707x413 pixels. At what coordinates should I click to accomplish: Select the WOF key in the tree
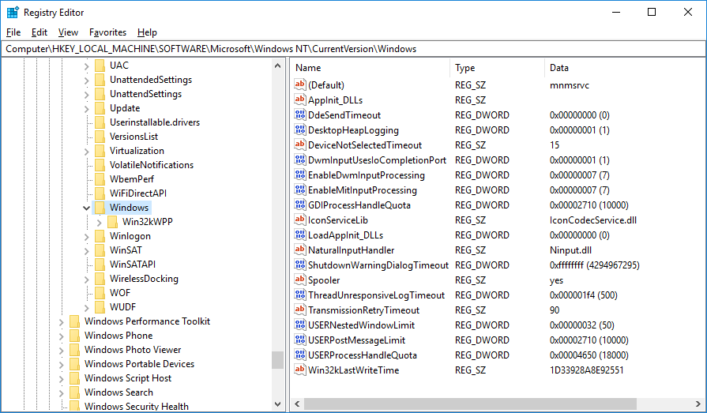click(x=120, y=293)
